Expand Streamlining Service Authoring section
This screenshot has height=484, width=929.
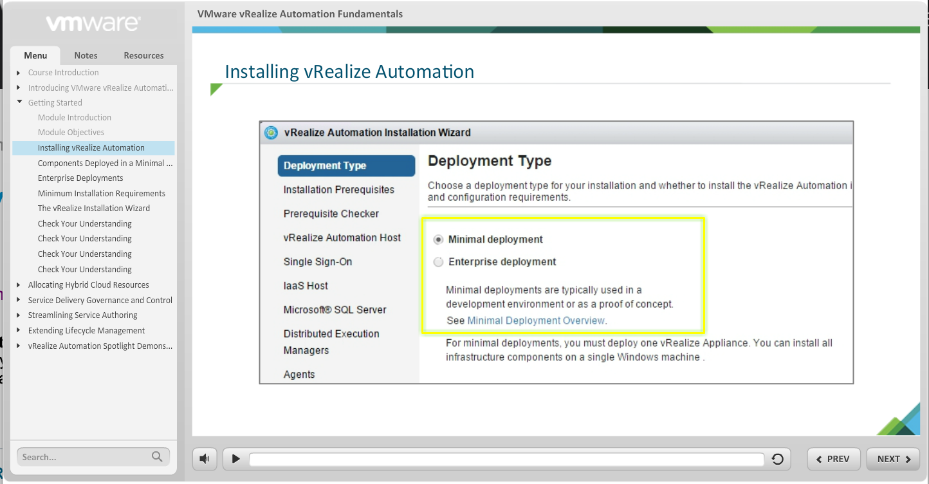pos(19,315)
